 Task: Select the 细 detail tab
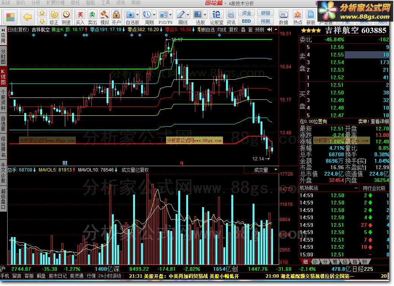point(305,262)
